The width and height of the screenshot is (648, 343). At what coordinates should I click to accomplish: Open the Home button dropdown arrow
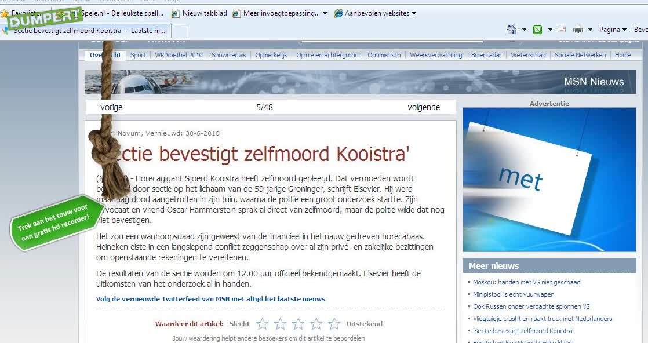pyautogui.click(x=524, y=30)
